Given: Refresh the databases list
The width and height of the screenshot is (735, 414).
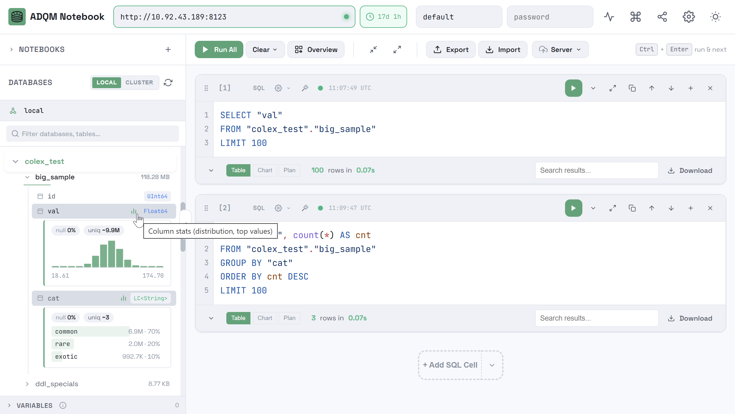Looking at the screenshot, I should click(x=168, y=83).
